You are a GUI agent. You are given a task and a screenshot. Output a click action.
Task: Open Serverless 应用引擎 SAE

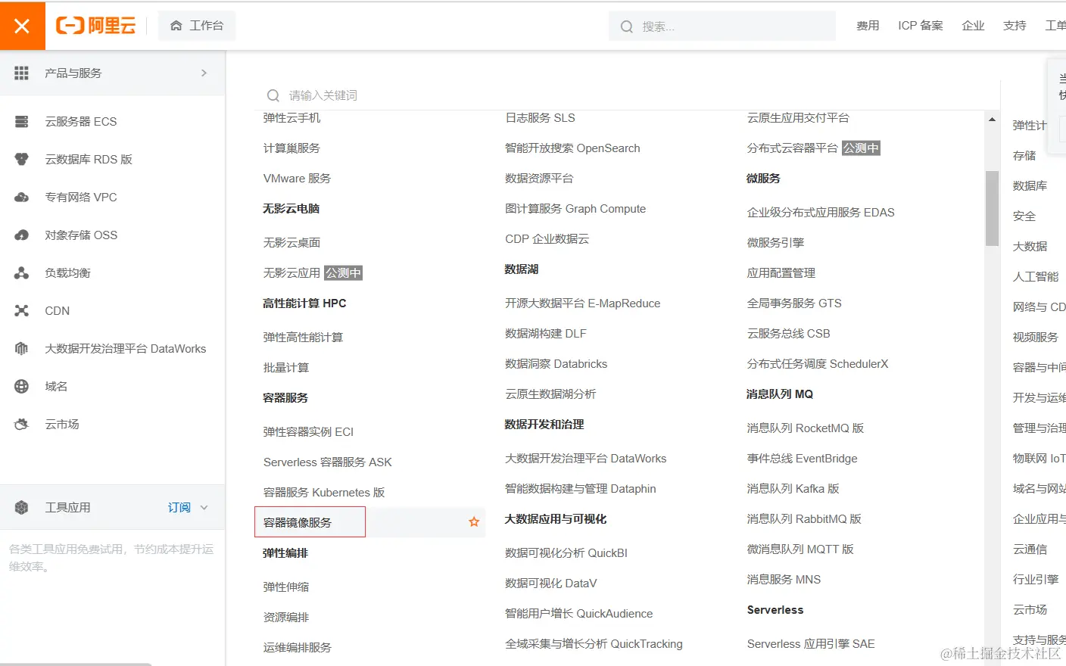(x=811, y=643)
